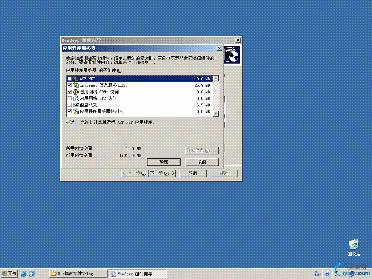Check the 启用网络 DTC 访问 checkbox
Image resolution: width=372 pixels, height=279 pixels.
69,98
